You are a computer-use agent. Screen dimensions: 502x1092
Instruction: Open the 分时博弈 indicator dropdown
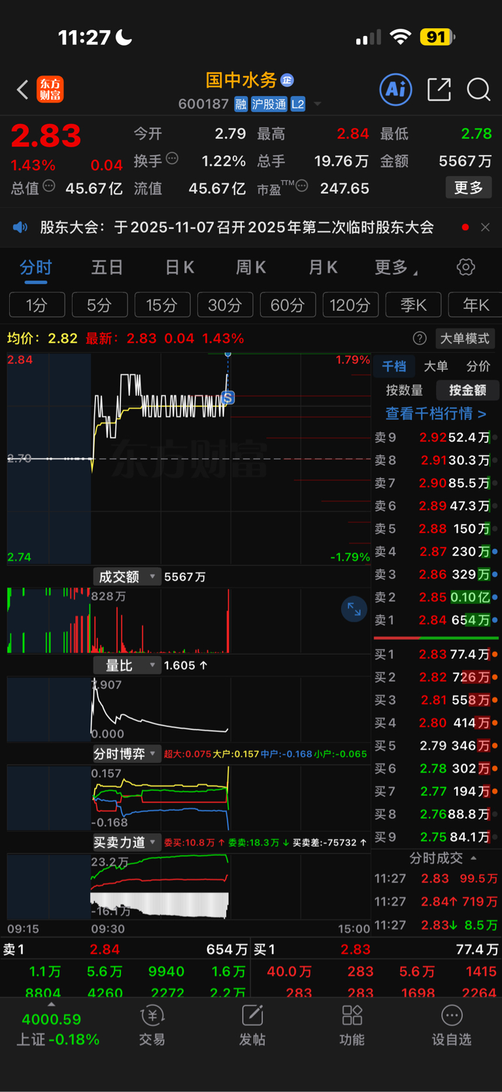(127, 754)
